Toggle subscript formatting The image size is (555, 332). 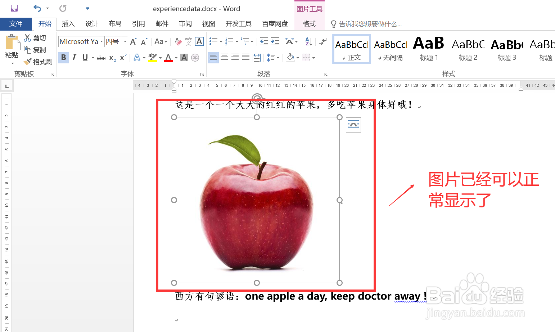pos(112,58)
